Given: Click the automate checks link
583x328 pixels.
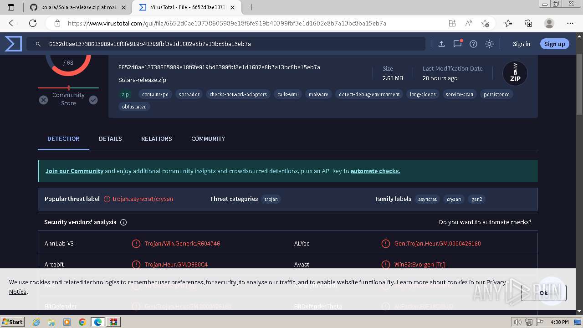Looking at the screenshot, I should [375, 171].
